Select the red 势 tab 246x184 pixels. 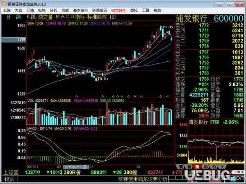tap(197, 167)
